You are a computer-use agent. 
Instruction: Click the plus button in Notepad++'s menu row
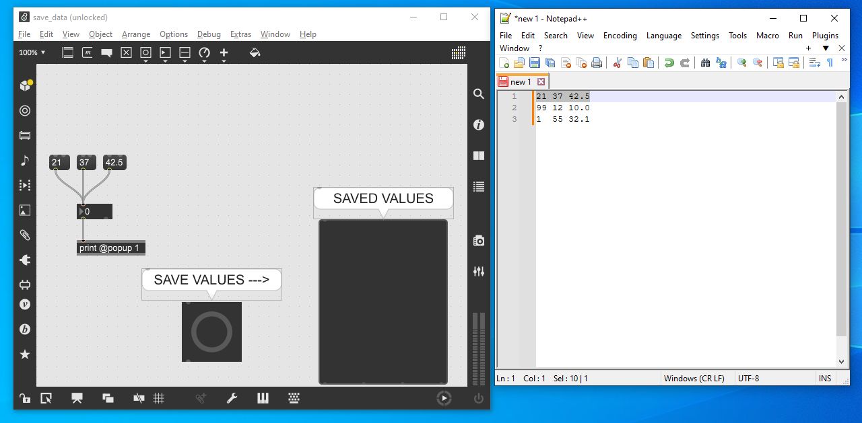(809, 48)
